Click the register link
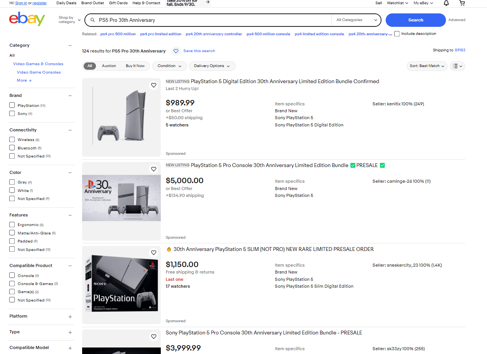Screen dimensions: 487x354 tap(40, 3)
